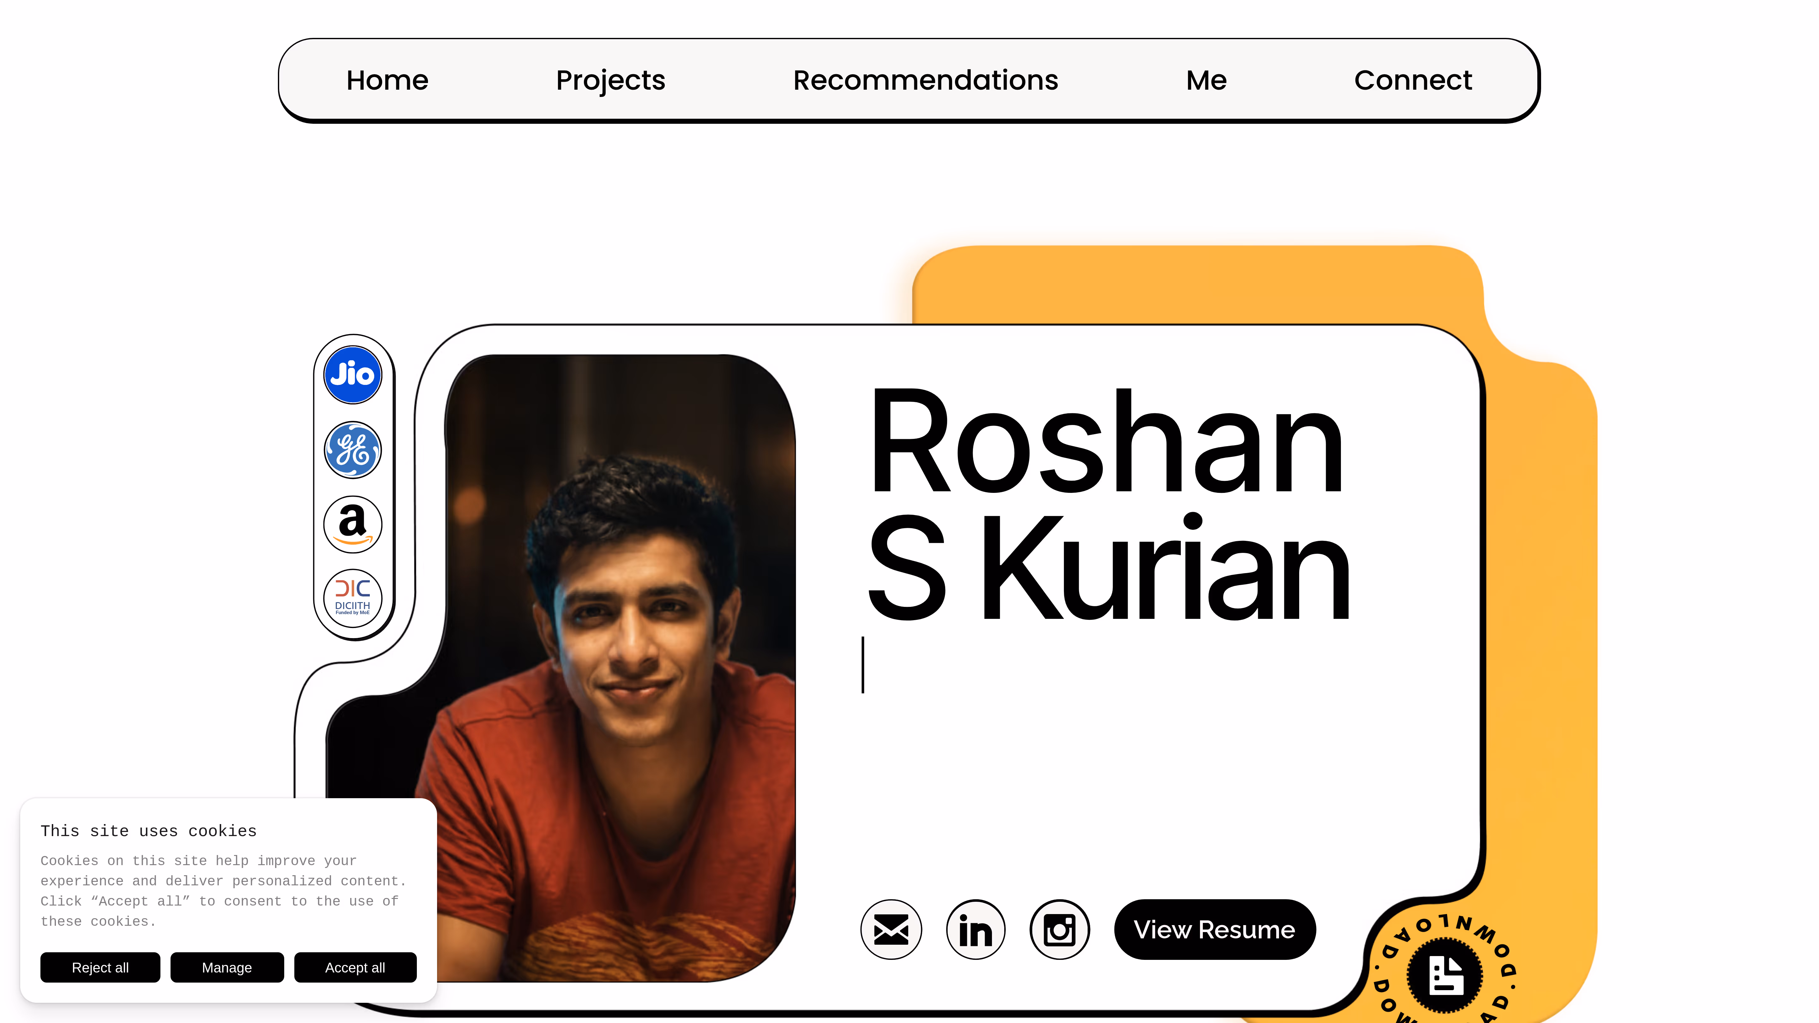The width and height of the screenshot is (1819, 1023).
Task: Click the Amazon logo icon
Action: pos(352,524)
